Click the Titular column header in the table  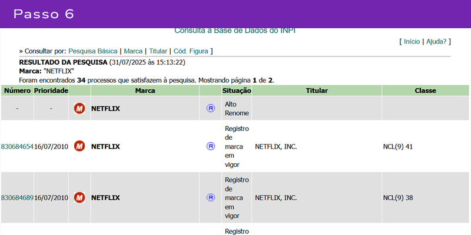point(317,91)
